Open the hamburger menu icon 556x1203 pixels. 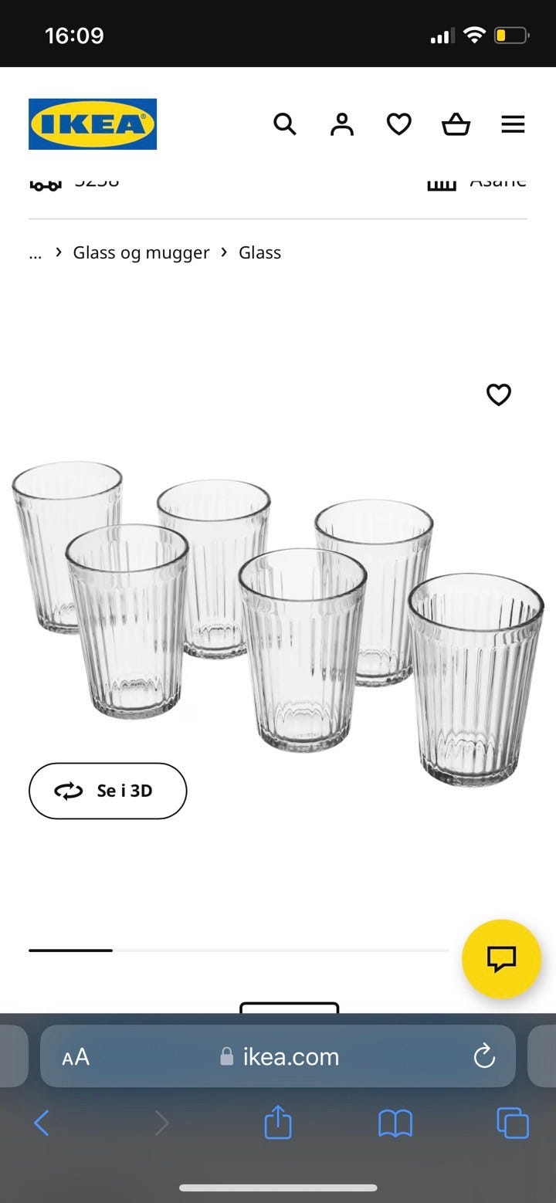tap(513, 124)
